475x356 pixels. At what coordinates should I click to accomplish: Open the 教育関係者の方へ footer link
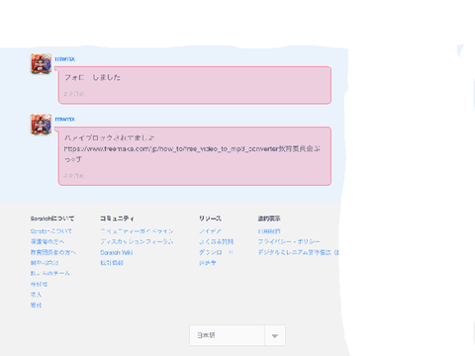click(x=53, y=252)
